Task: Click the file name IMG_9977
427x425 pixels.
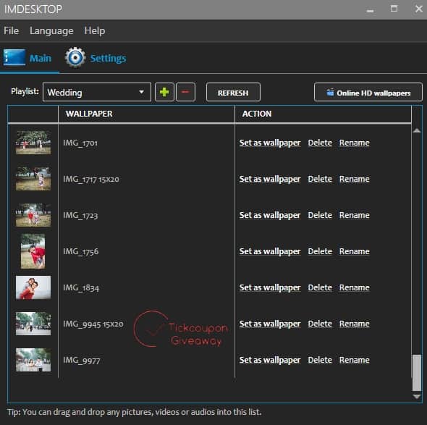Action: (82, 361)
